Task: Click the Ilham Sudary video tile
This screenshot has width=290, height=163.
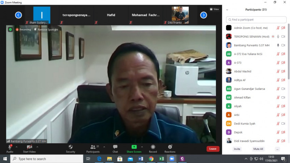Action: [42, 15]
